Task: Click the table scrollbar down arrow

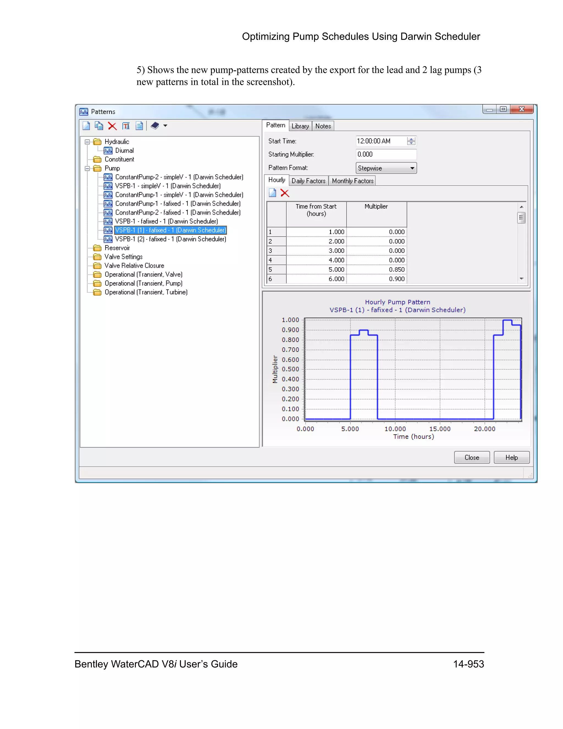Action: click(x=521, y=279)
